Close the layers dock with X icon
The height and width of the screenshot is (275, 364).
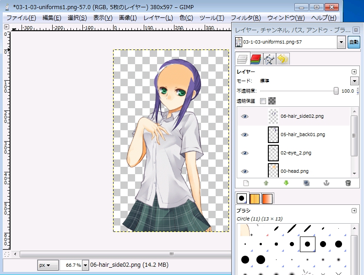click(356, 30)
